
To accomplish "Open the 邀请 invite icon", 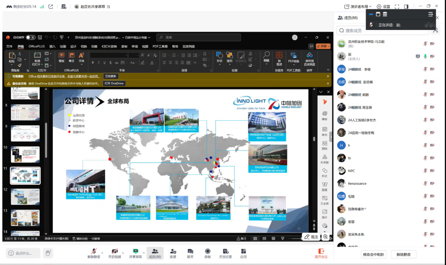I will click(173, 251).
